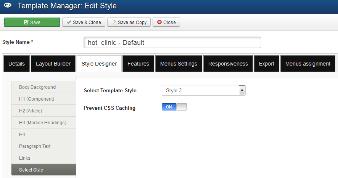Click the red X Close button
This screenshot has width=338, height=178.
point(166,22)
